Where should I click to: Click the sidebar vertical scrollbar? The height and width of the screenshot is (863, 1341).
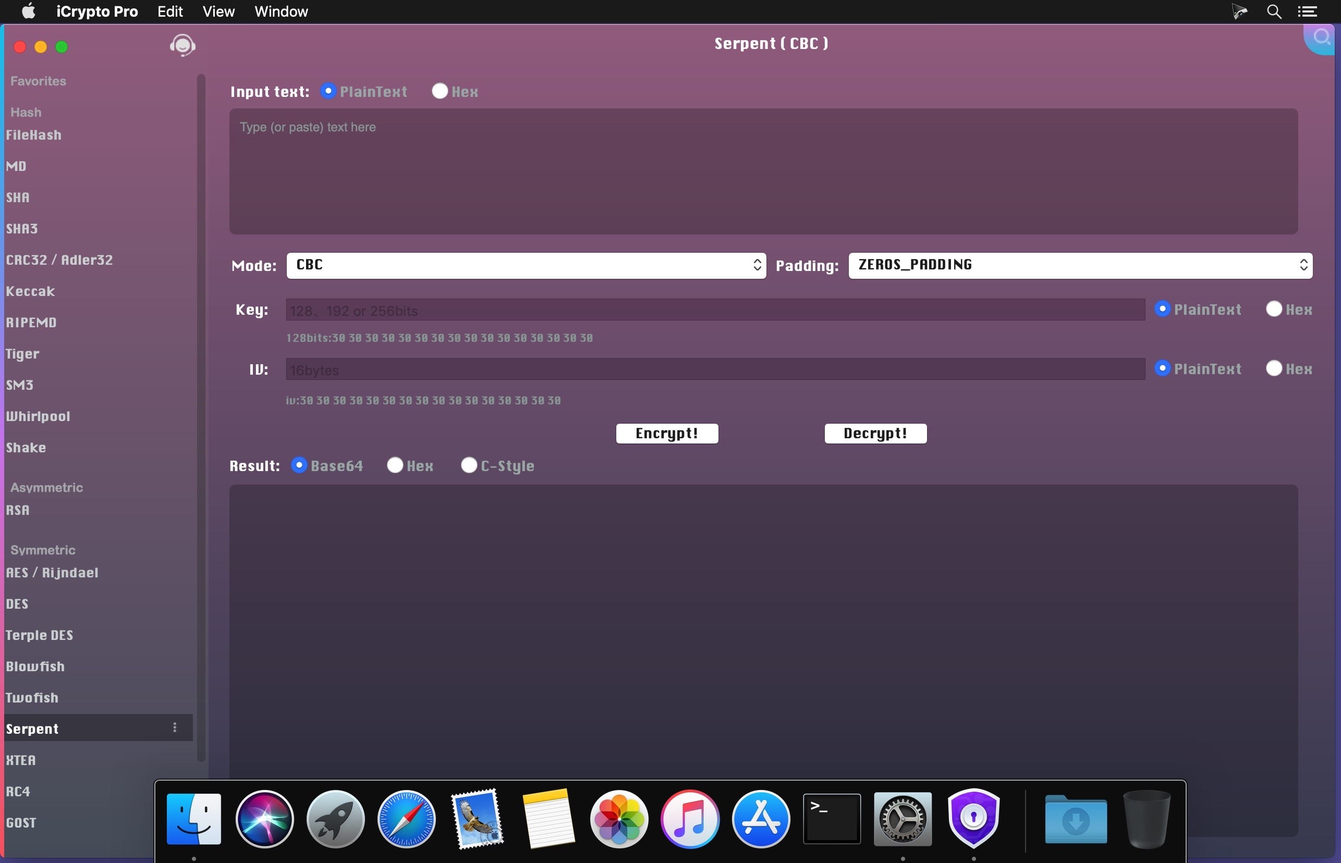click(201, 417)
